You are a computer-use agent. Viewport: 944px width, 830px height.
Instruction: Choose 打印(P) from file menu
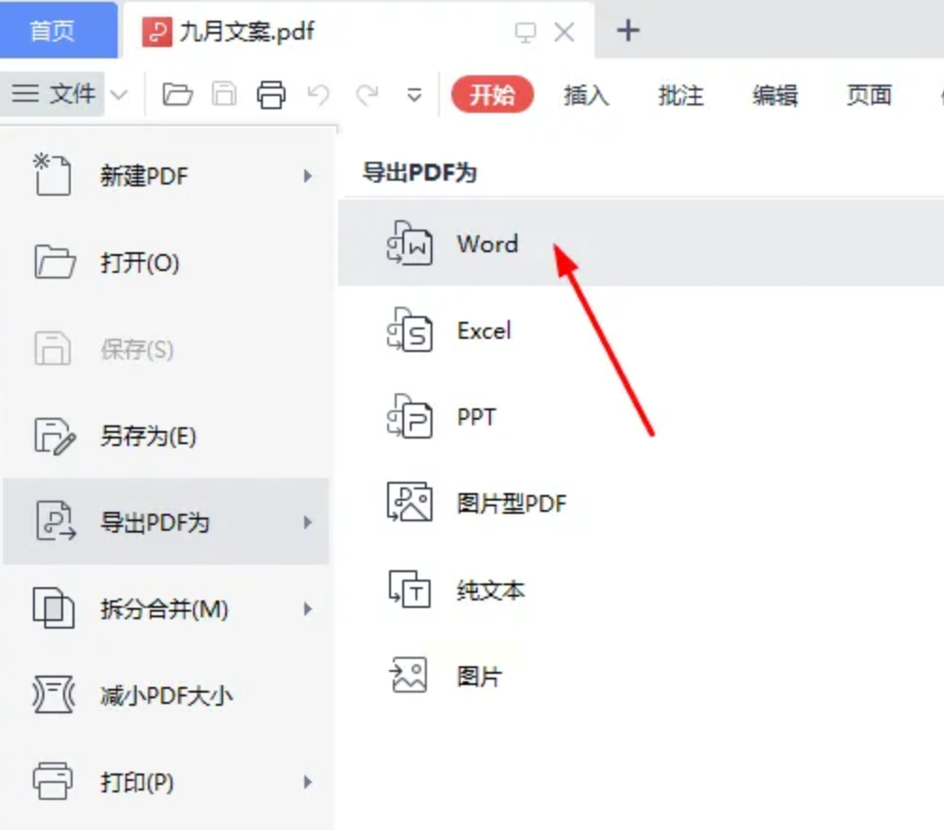[x=166, y=783]
